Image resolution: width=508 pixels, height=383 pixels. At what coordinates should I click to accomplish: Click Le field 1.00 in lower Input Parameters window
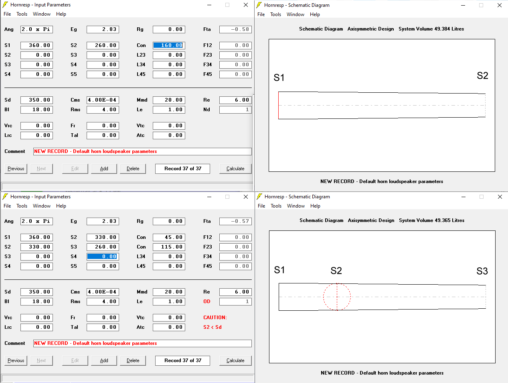tap(169, 302)
